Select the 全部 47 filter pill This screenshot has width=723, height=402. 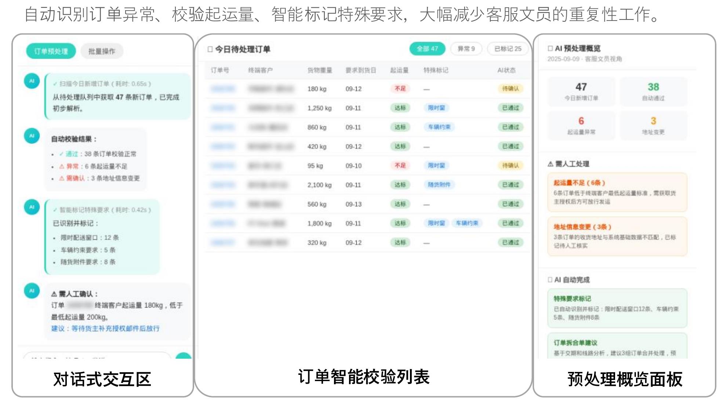point(427,48)
